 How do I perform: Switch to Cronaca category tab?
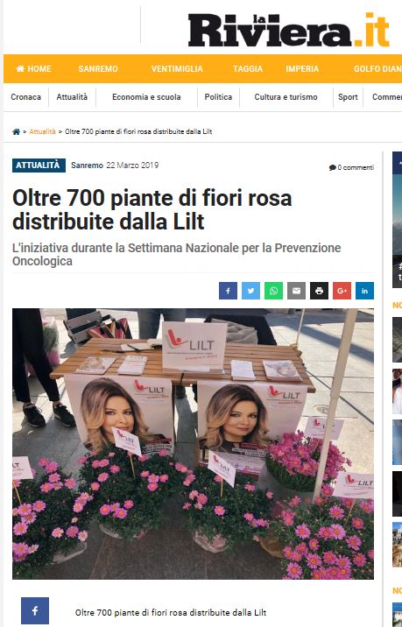26,97
